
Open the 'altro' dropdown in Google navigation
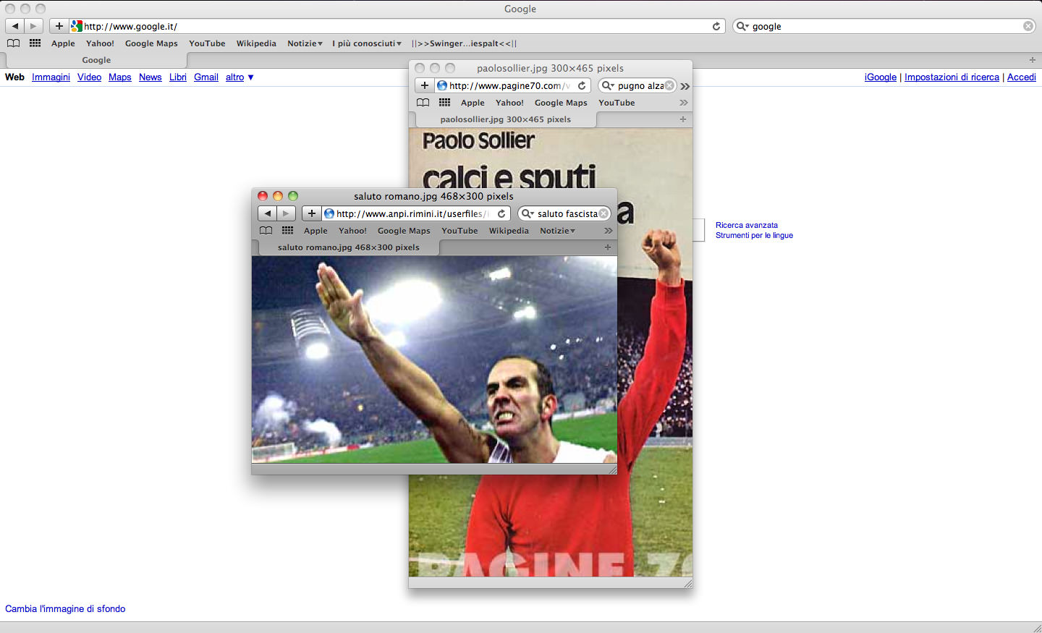pyautogui.click(x=240, y=77)
